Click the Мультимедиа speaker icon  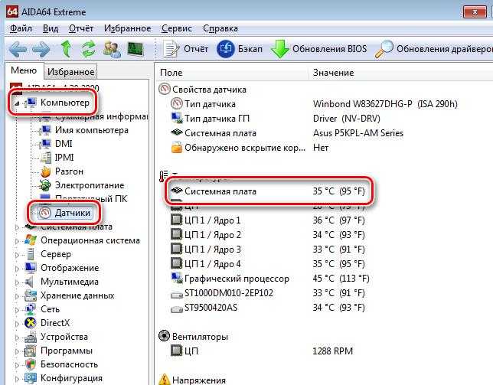tap(30, 282)
